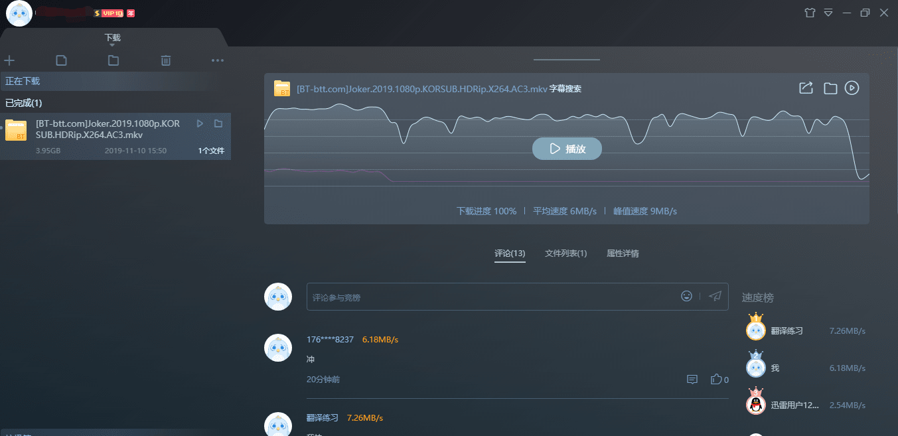Click the circular play icon top right
The width and height of the screenshot is (898, 436).
click(x=852, y=87)
